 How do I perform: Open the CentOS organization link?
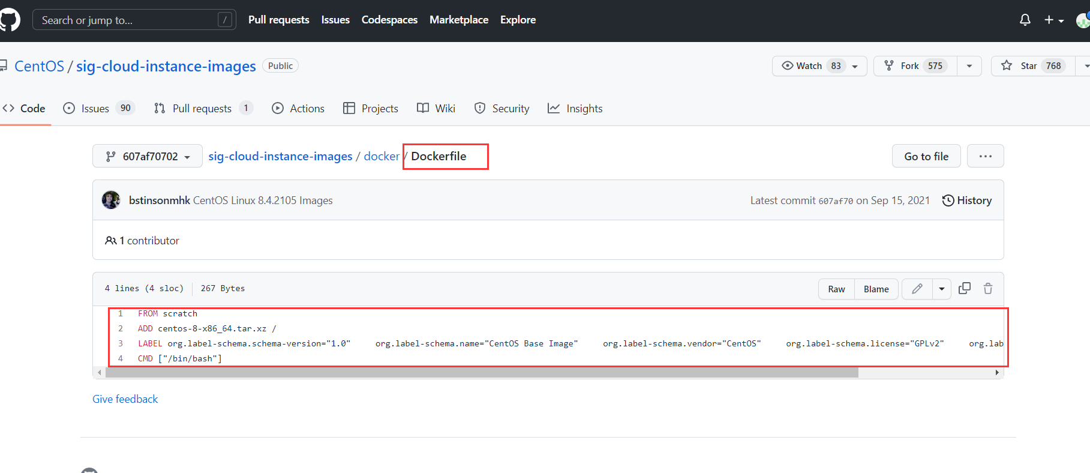point(39,66)
